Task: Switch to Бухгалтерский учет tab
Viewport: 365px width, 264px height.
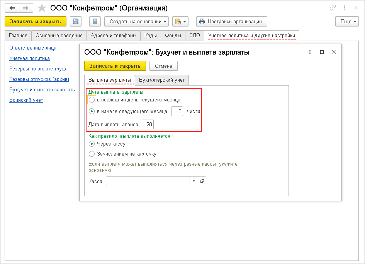Action: [x=162, y=80]
